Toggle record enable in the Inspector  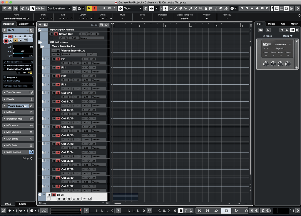[6, 41]
